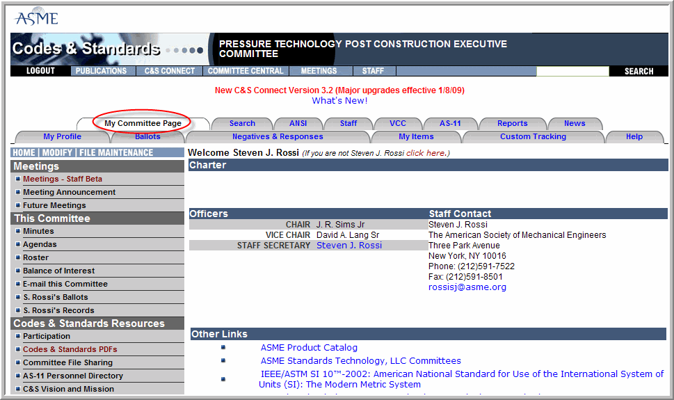
Task: Open Steven J. Rossi staff secretary link
Action: coord(349,246)
